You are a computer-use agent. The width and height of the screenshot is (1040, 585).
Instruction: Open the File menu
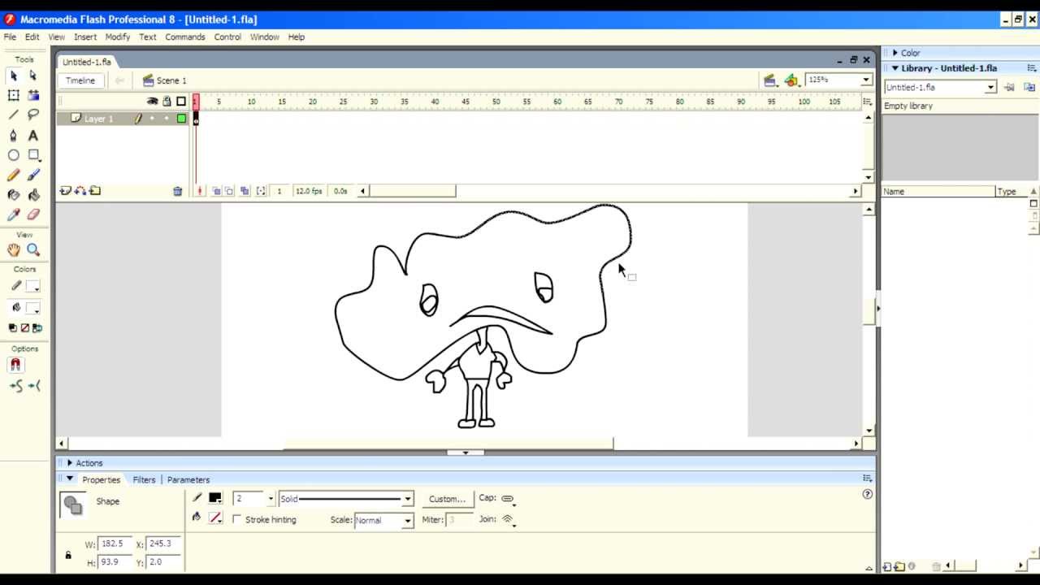10,37
